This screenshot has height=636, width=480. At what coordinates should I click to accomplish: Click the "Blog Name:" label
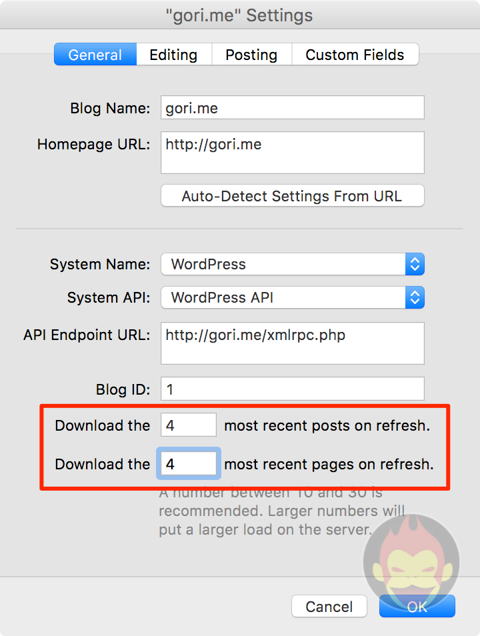click(110, 109)
